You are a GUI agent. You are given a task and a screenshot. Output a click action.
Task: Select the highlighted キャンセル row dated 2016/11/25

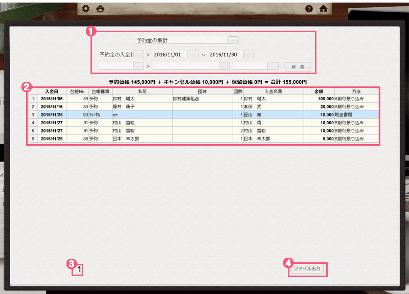(203, 115)
